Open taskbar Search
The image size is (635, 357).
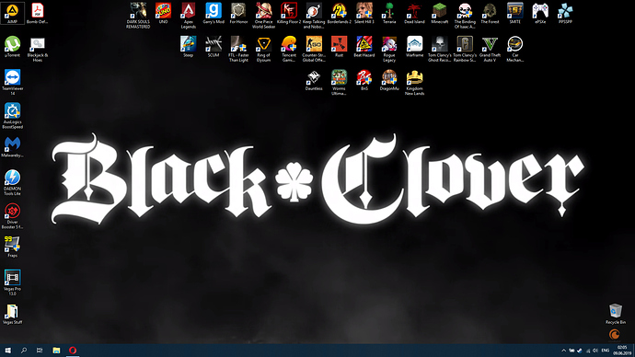[24, 351]
